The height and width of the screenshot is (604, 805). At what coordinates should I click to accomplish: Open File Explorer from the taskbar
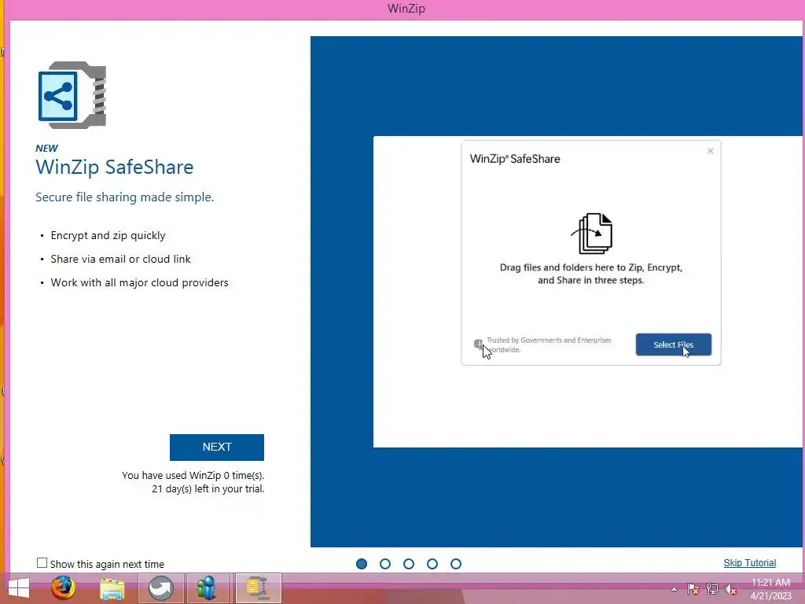pyautogui.click(x=112, y=588)
